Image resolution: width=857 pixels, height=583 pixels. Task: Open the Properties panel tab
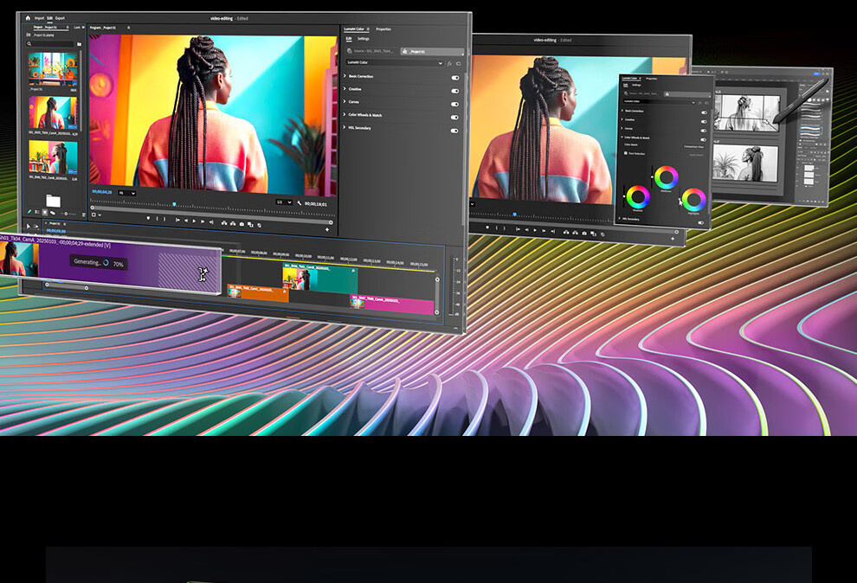[383, 29]
